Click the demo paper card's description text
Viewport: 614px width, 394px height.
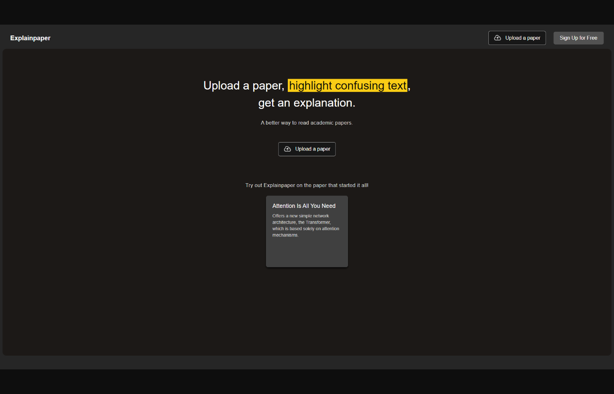[305, 225]
